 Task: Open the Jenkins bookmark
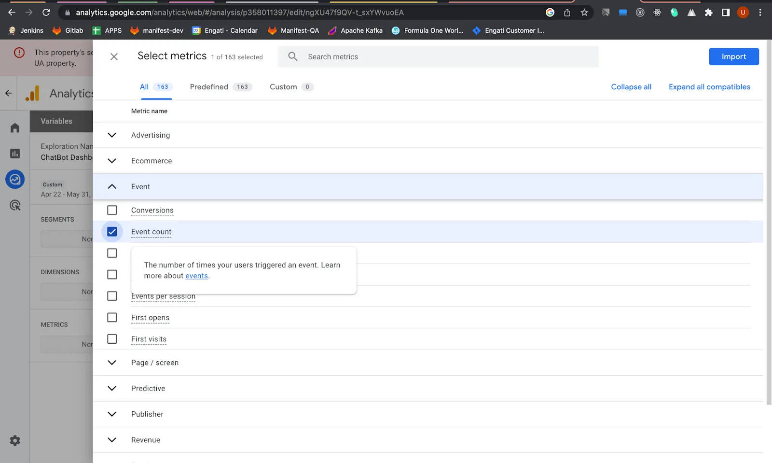point(26,30)
